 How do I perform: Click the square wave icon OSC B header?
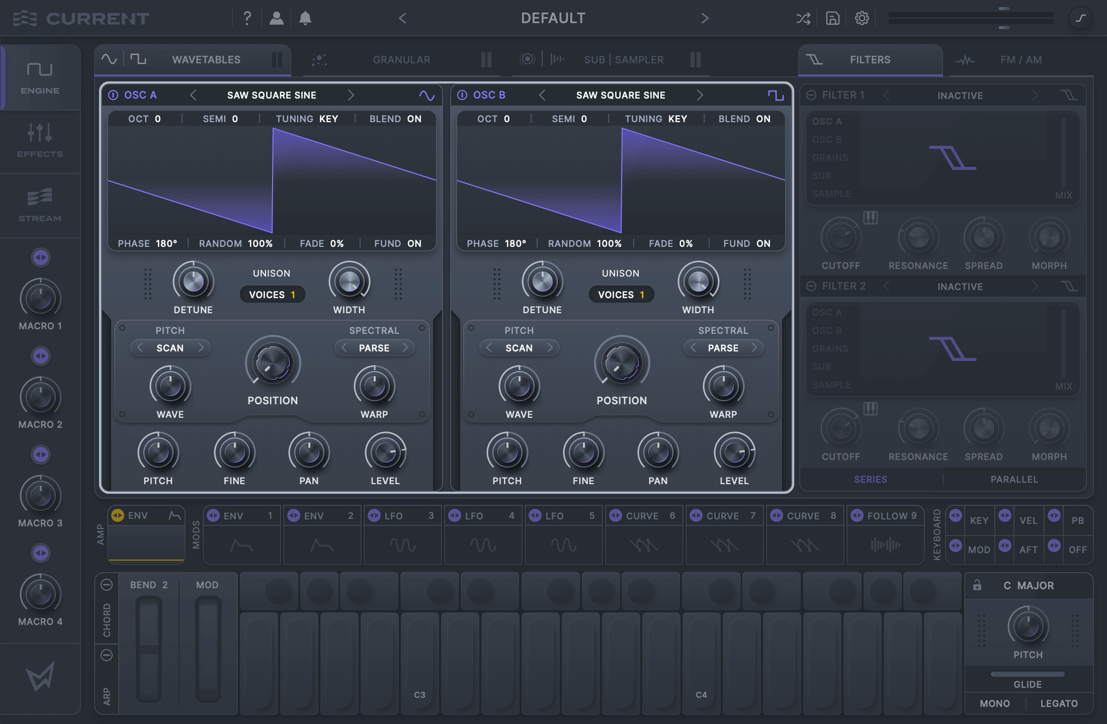point(776,95)
